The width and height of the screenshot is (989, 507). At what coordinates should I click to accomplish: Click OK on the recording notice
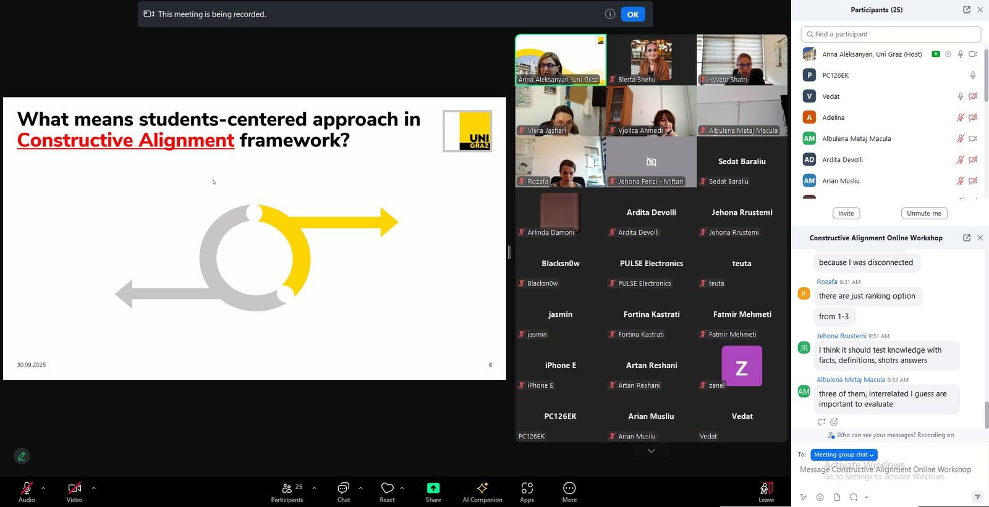coord(633,14)
